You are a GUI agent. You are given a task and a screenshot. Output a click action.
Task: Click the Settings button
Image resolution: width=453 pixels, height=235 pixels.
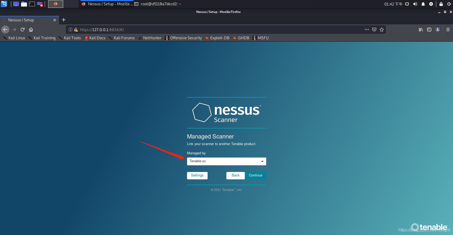197,175
